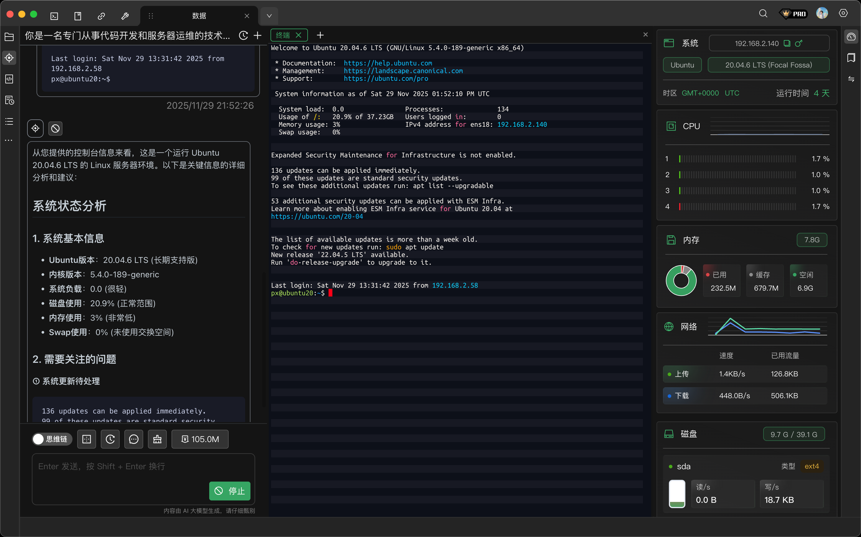Open the monitor gauge icon in right sidebar
The width and height of the screenshot is (861, 537).
point(851,37)
